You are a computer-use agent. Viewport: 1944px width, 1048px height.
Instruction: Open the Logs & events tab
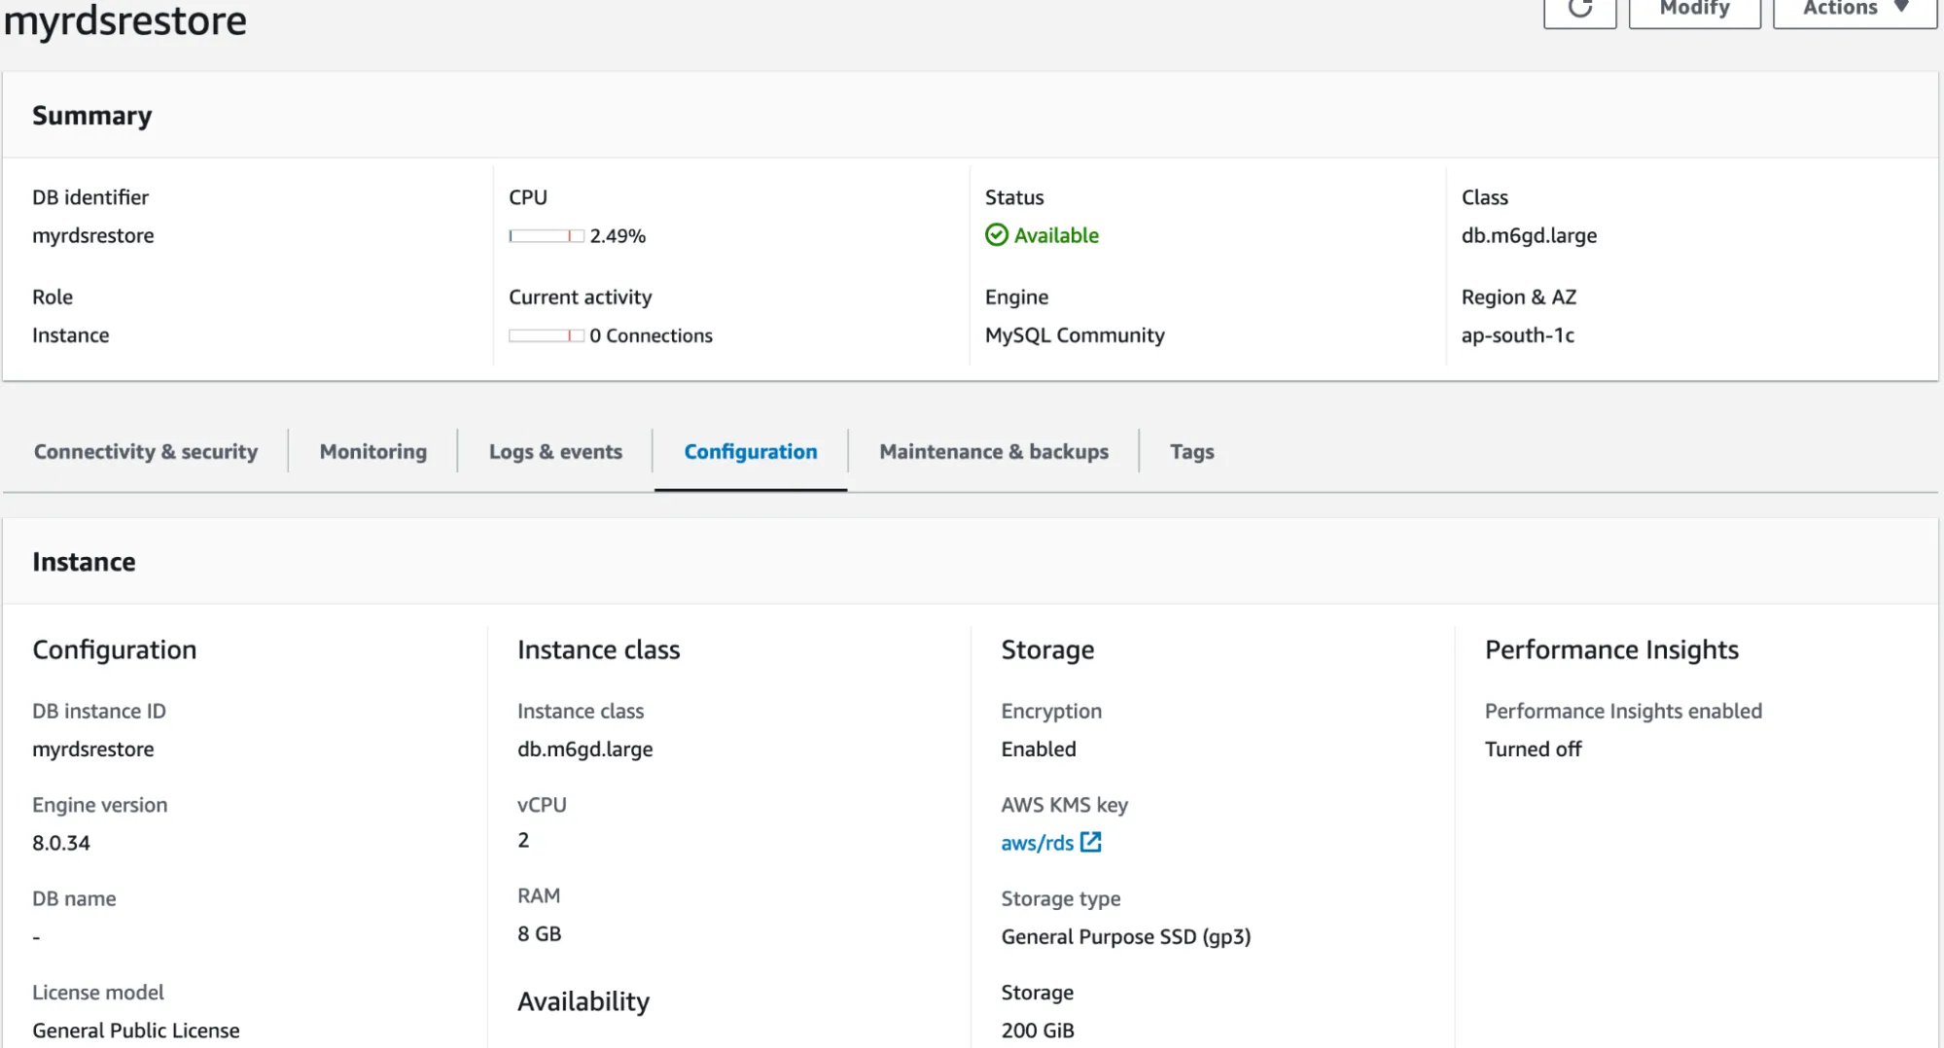(555, 451)
